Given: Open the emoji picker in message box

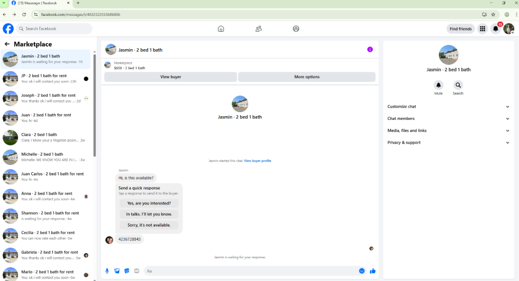Looking at the screenshot, I should pyautogui.click(x=362, y=271).
